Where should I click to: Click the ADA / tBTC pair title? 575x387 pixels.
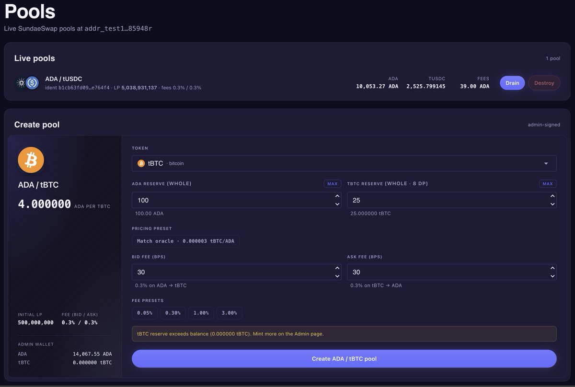pos(38,185)
